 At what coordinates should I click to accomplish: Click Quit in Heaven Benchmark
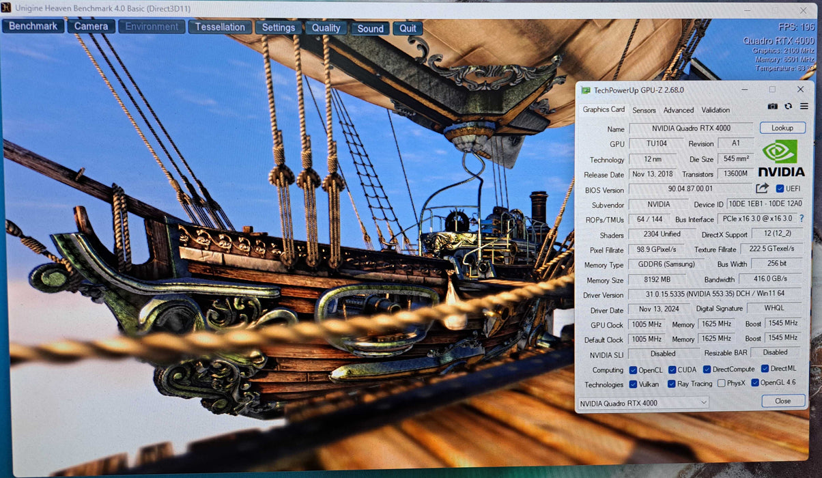point(408,29)
